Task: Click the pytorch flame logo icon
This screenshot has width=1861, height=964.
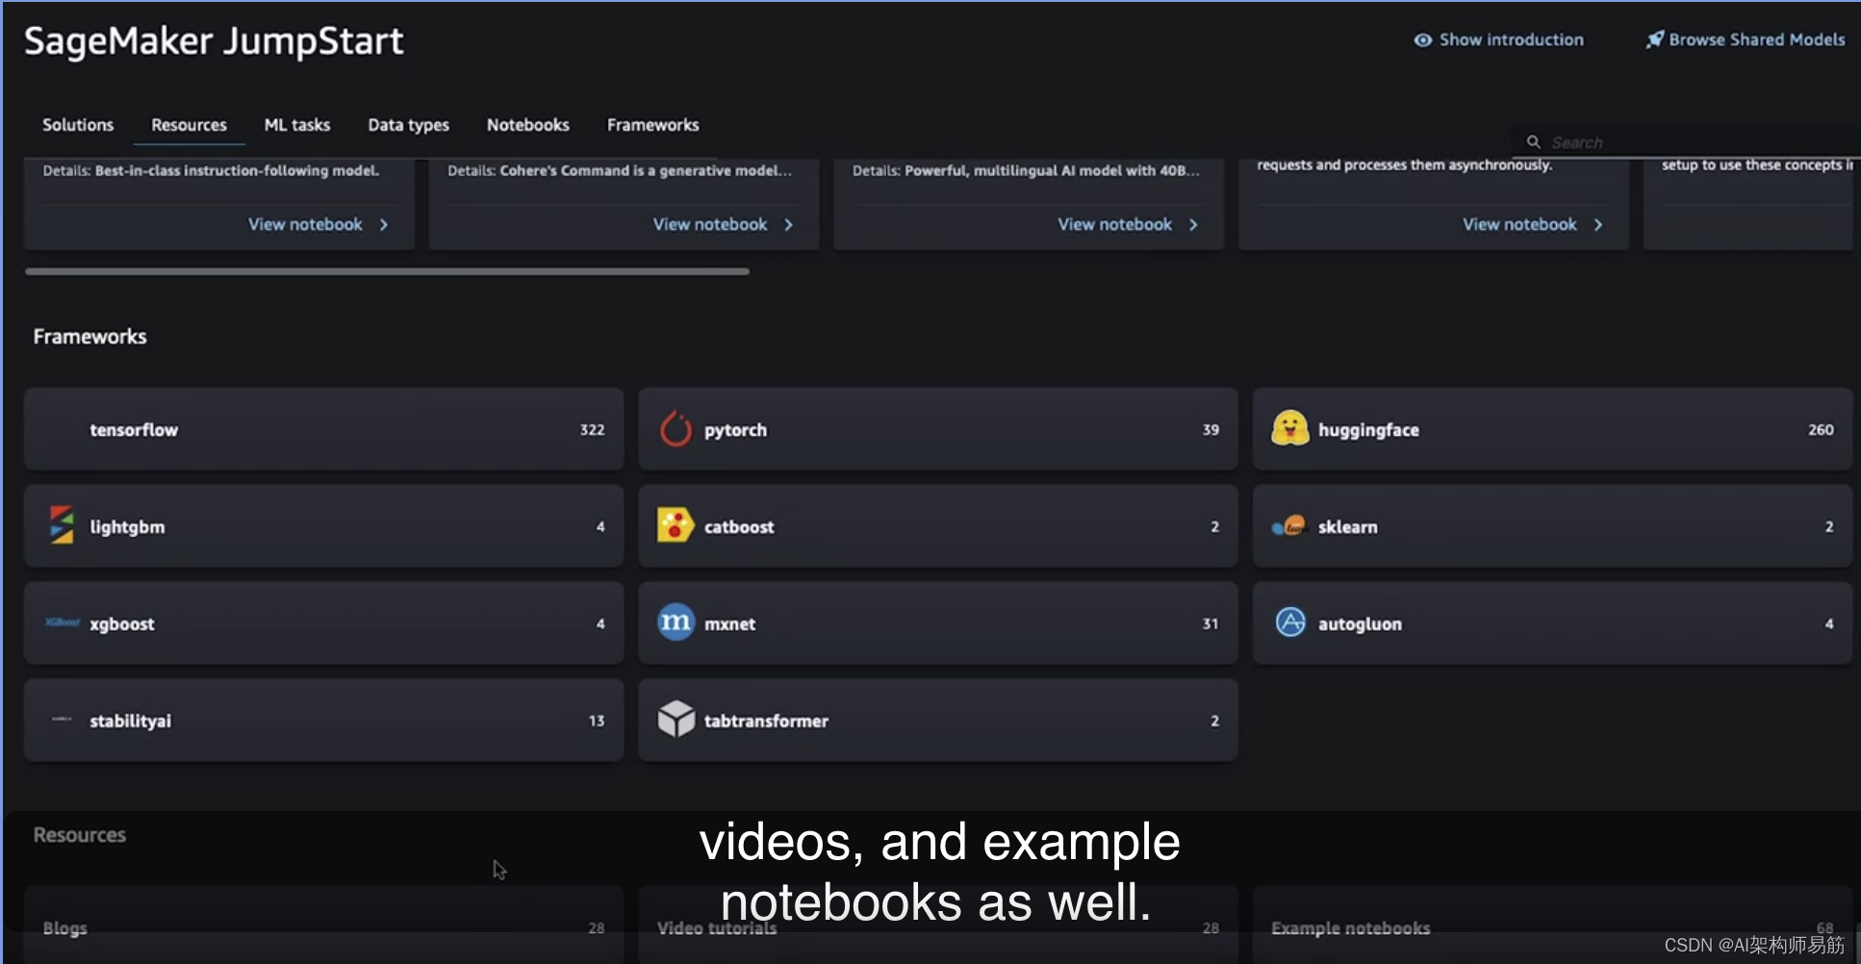Action: click(676, 429)
